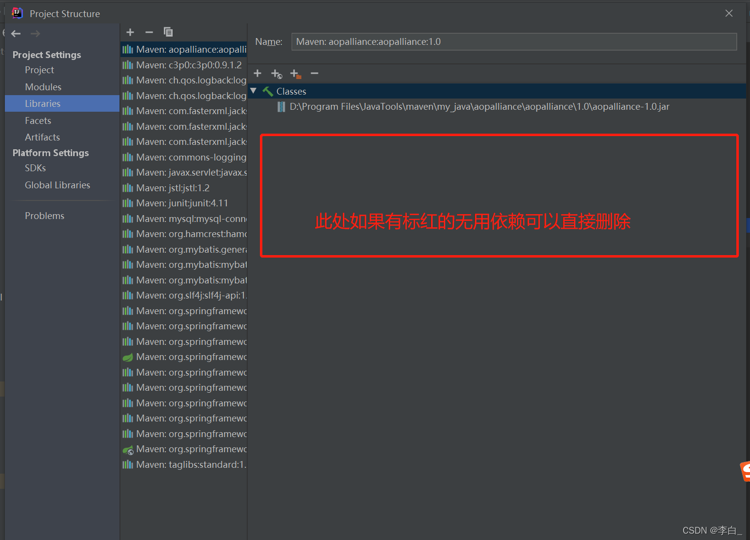The height and width of the screenshot is (540, 750).
Task: Select Maven: commons-logging library
Action: click(x=184, y=157)
